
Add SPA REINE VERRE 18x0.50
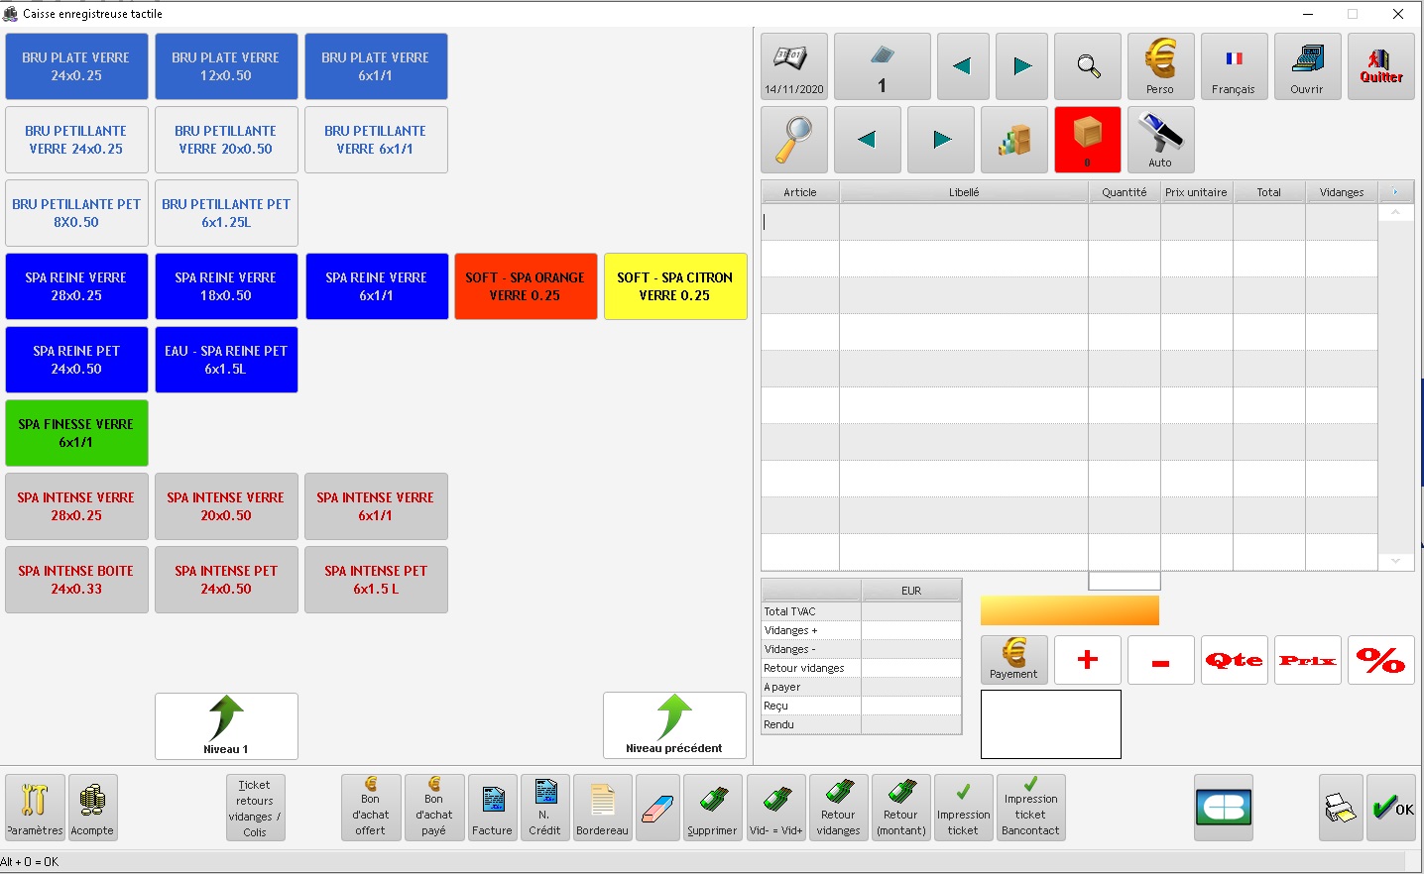[226, 286]
